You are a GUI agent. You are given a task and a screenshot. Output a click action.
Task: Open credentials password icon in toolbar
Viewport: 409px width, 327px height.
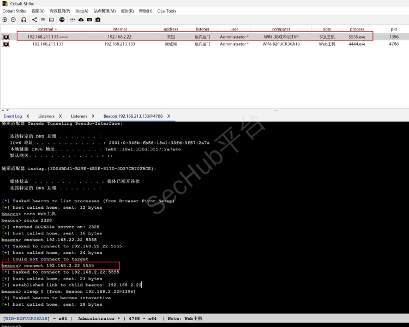coord(73,20)
